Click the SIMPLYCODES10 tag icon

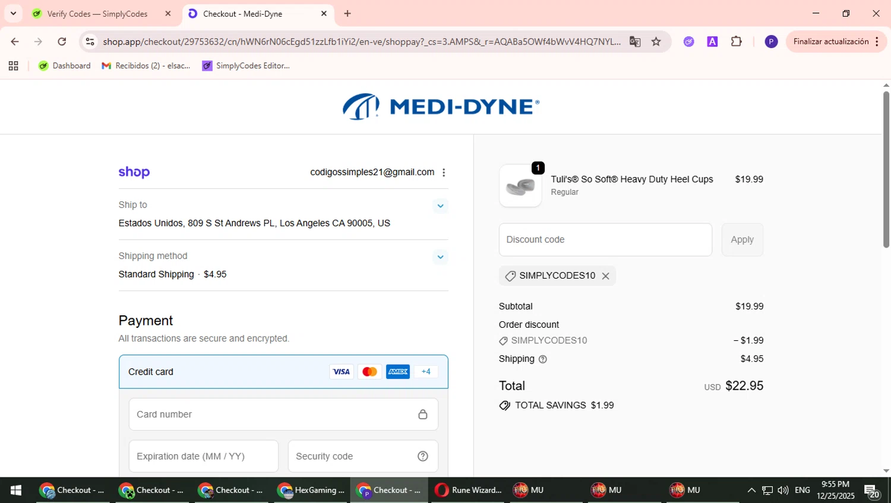(510, 276)
